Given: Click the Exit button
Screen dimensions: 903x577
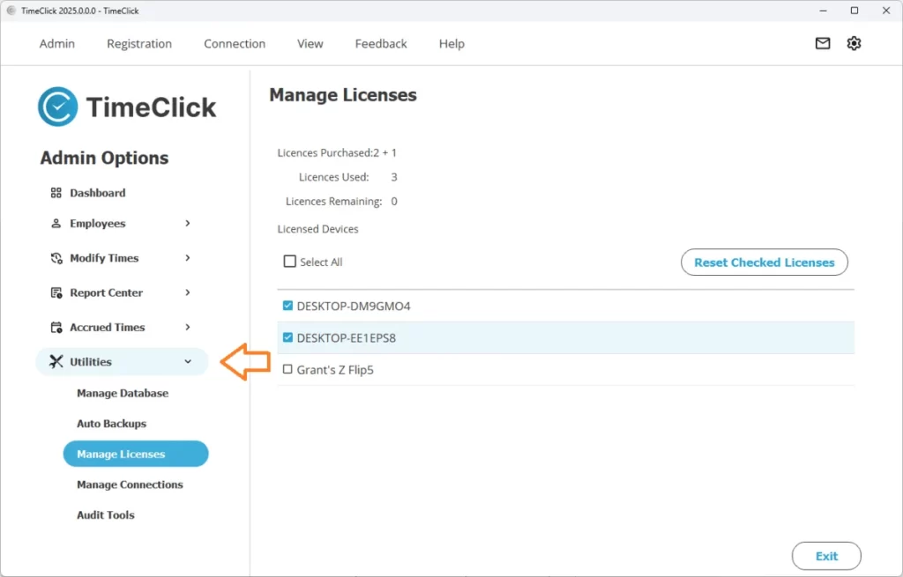Looking at the screenshot, I should 826,556.
